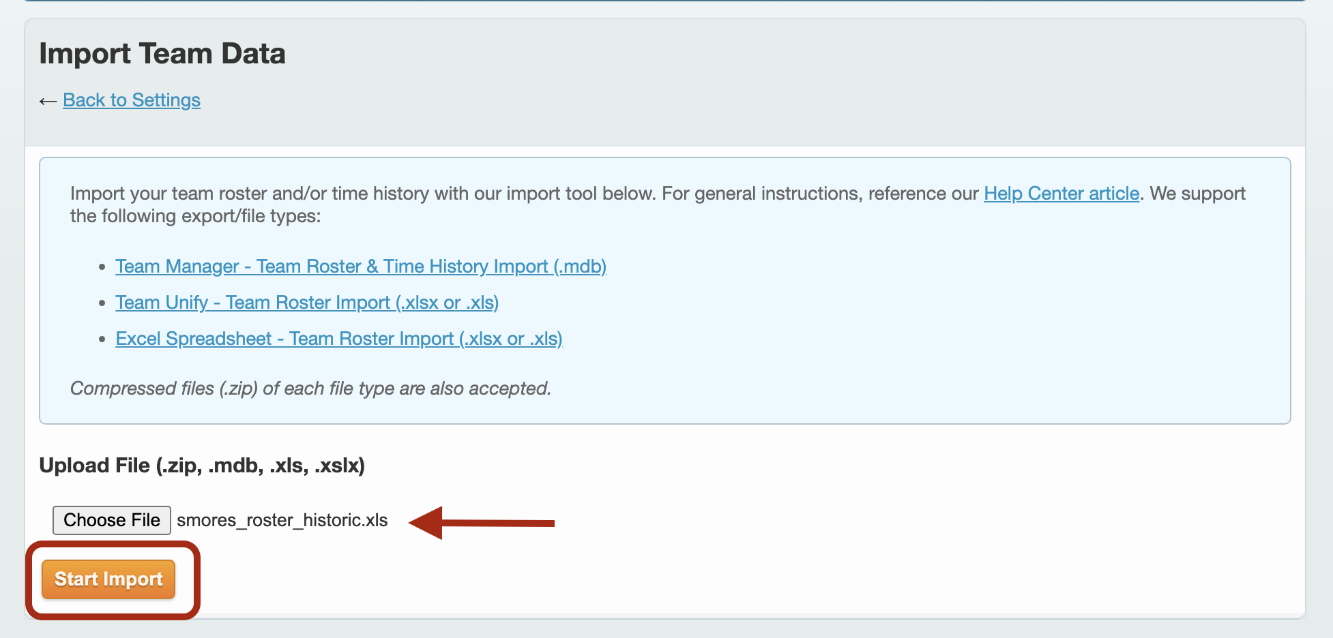Viewport: 1333px width, 638px height.
Task: Click the Import Team Data heading
Action: pos(162,54)
